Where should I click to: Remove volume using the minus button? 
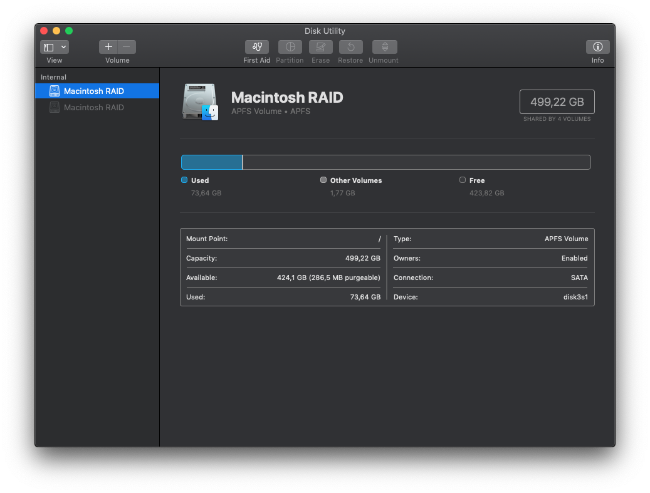click(x=127, y=47)
